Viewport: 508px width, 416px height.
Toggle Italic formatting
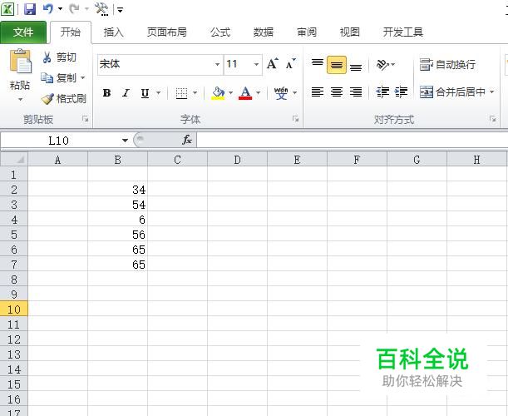(x=126, y=93)
